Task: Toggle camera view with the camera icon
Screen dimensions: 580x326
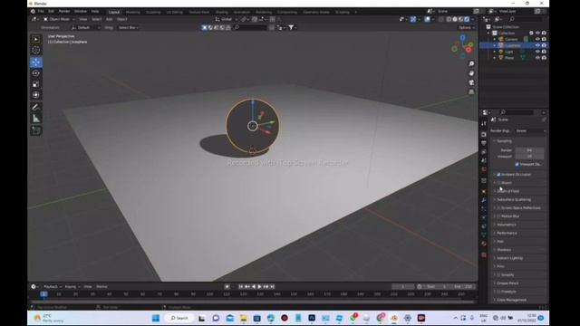Action: point(471,82)
